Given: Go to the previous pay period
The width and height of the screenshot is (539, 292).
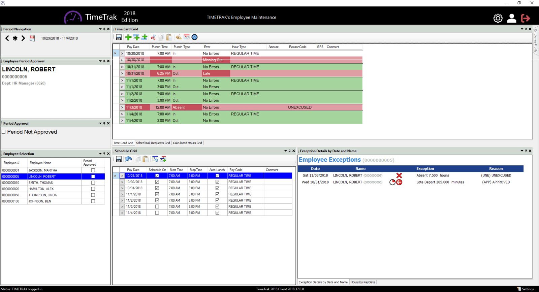Looking at the screenshot, I should 7,38.
